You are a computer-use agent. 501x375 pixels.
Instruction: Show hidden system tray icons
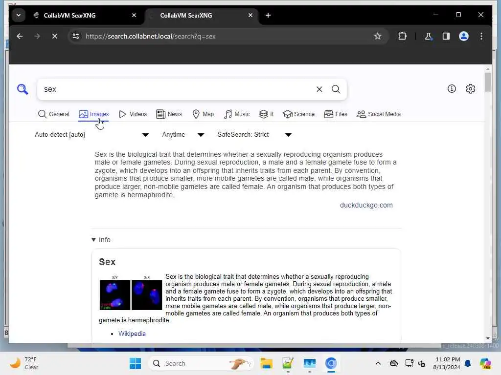378,363
